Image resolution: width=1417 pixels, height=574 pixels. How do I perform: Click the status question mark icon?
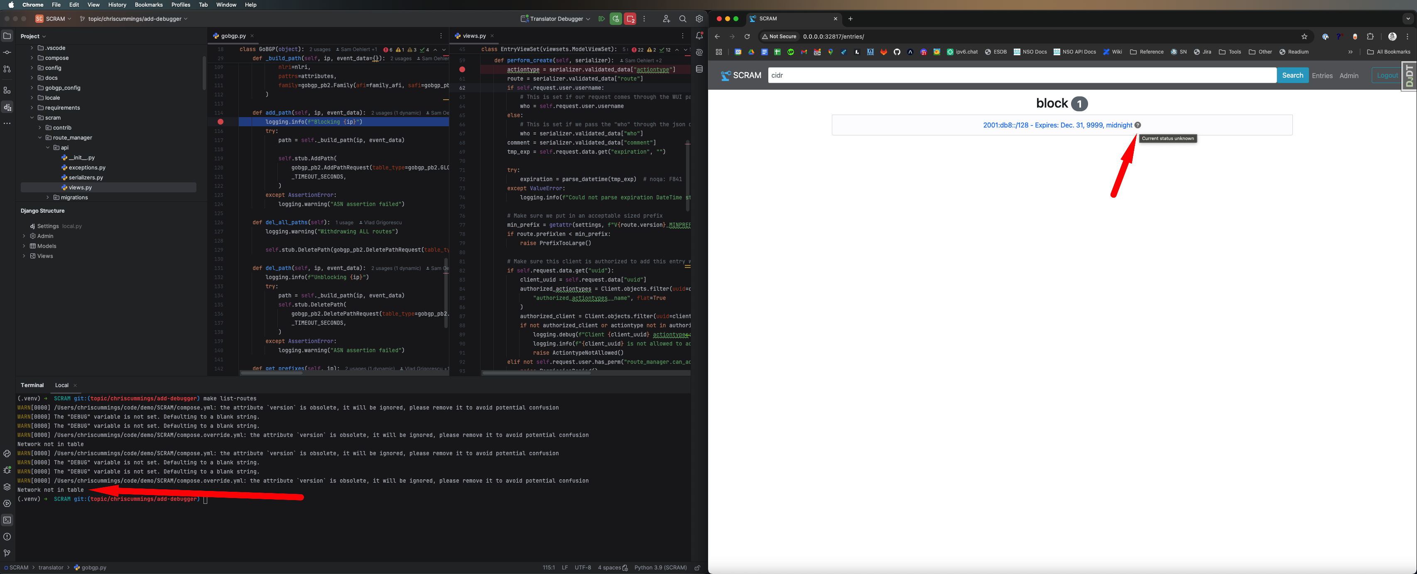coord(1138,125)
